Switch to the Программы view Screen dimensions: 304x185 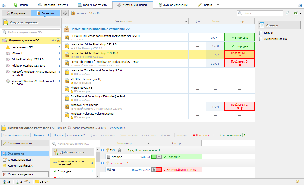click(16, 13)
